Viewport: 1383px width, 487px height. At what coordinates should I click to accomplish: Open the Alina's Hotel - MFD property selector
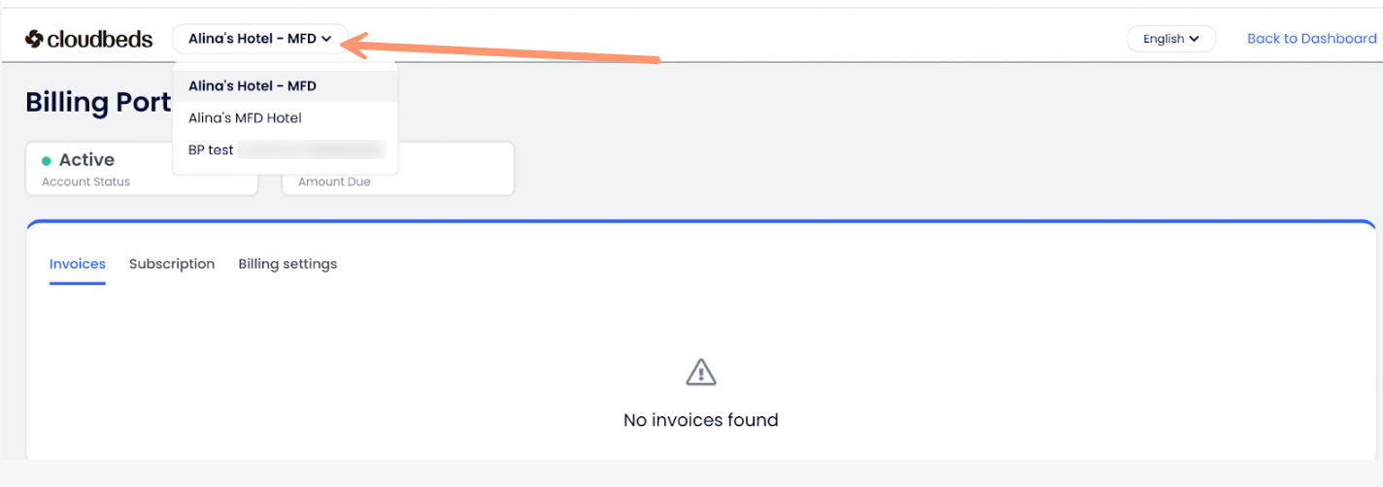[252, 39]
